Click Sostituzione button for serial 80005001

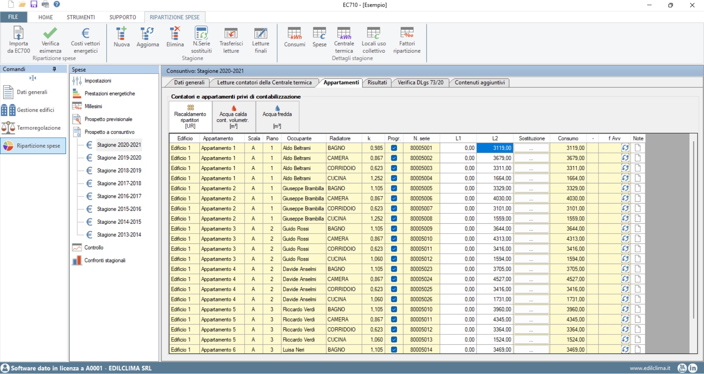click(x=531, y=148)
